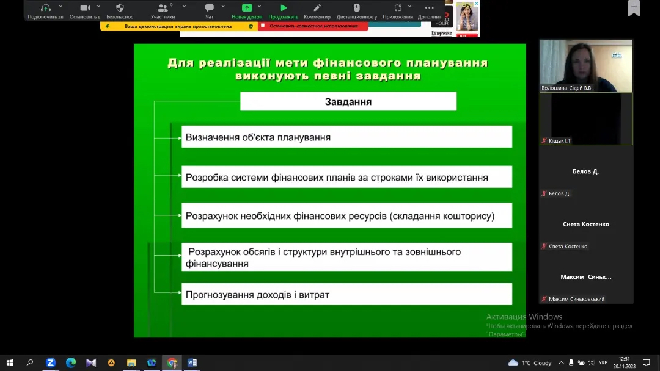Open Microsoft Word from the taskbar
The width and height of the screenshot is (660, 371).
(x=192, y=362)
